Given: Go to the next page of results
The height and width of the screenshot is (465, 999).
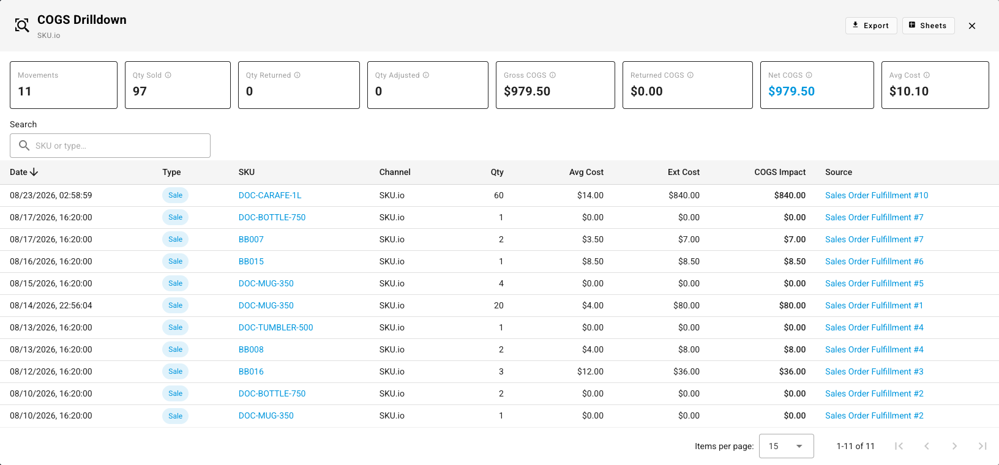Looking at the screenshot, I should point(954,446).
